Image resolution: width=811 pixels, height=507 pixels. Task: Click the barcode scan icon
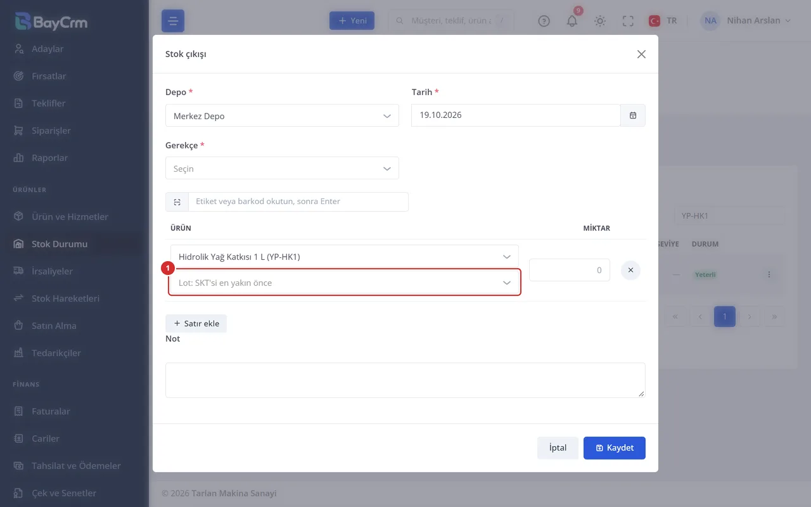click(x=177, y=202)
